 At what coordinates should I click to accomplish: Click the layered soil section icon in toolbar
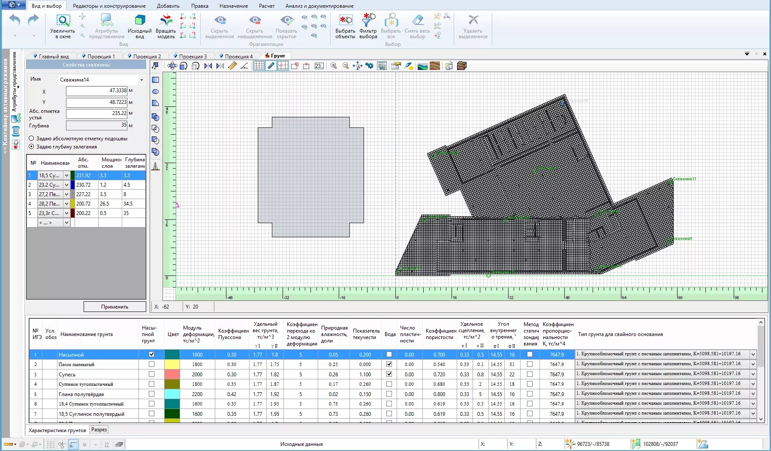coord(435,66)
